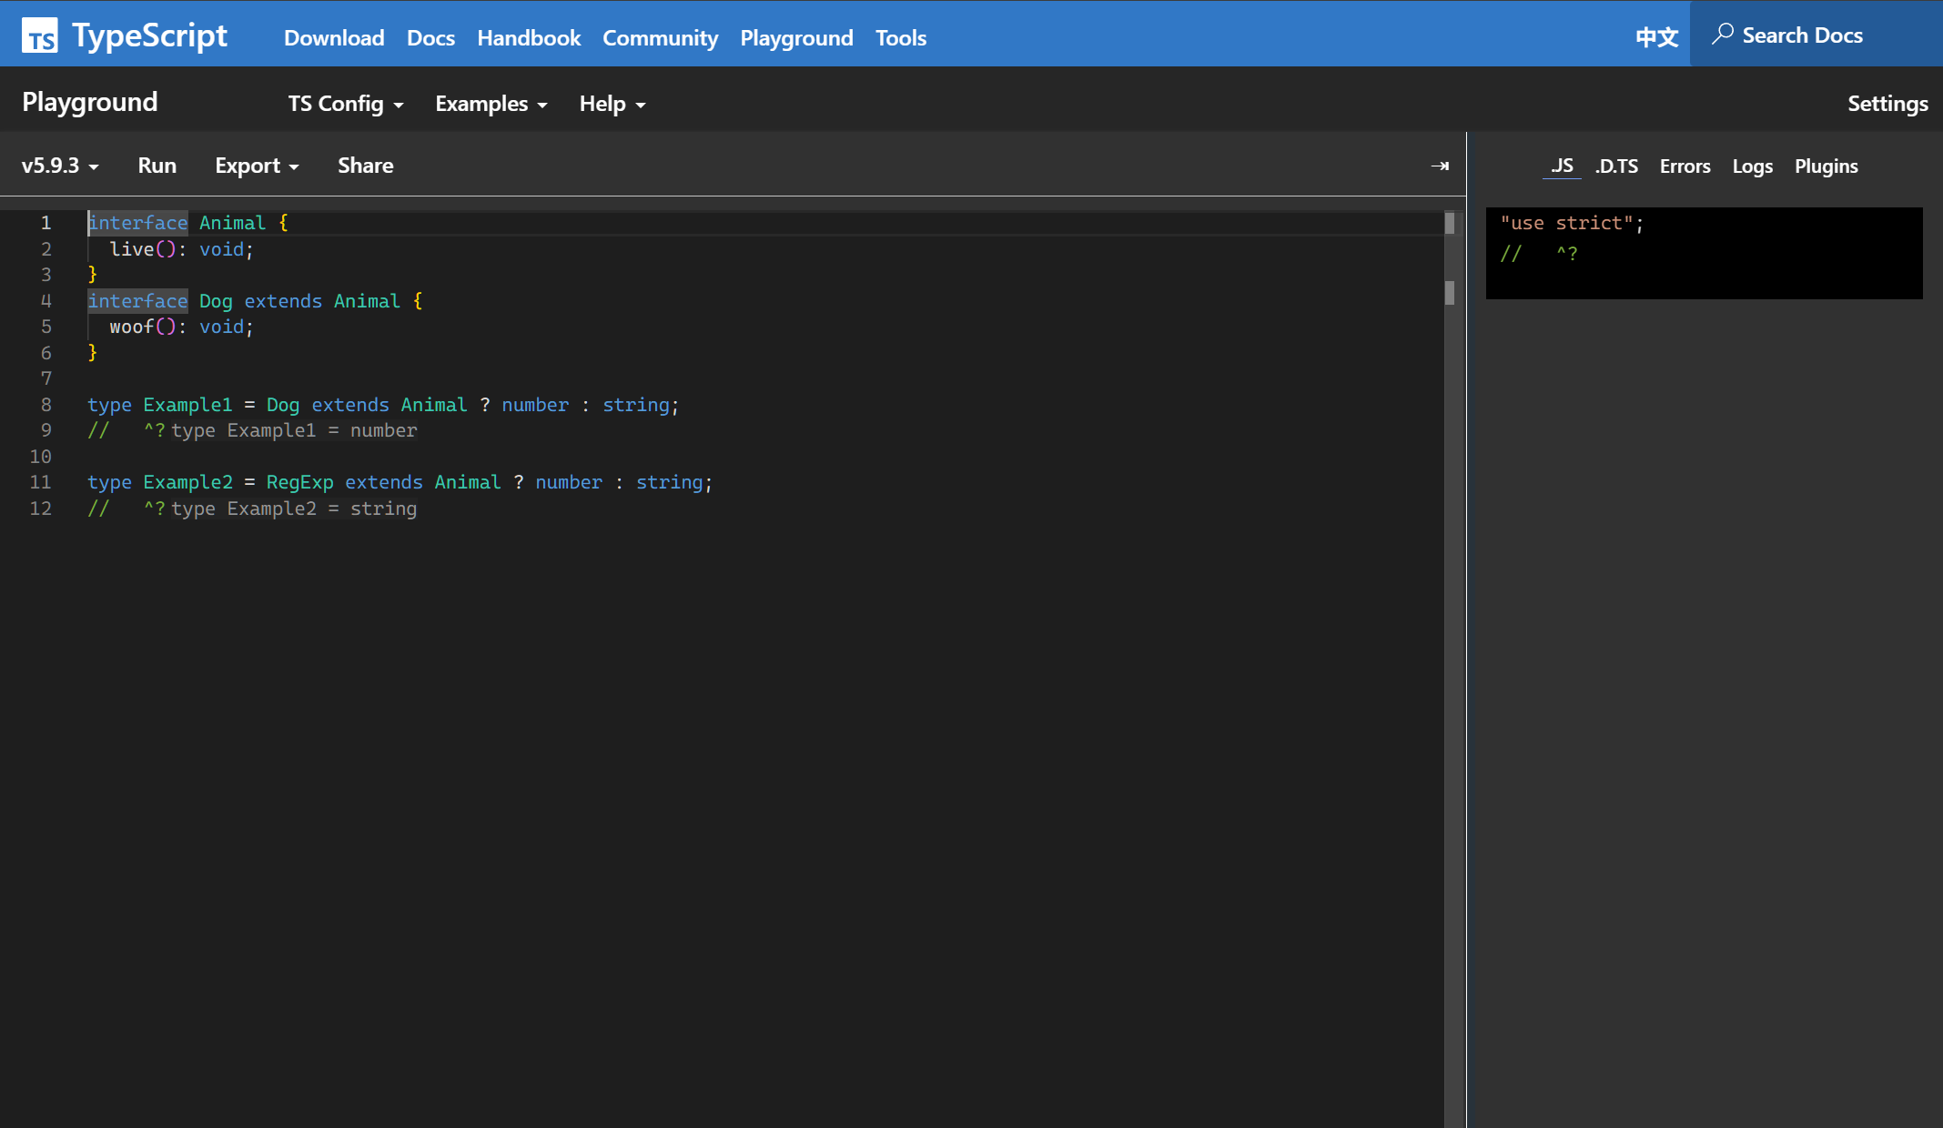
Task: Switch to the .D.TS tab
Action: tap(1616, 166)
